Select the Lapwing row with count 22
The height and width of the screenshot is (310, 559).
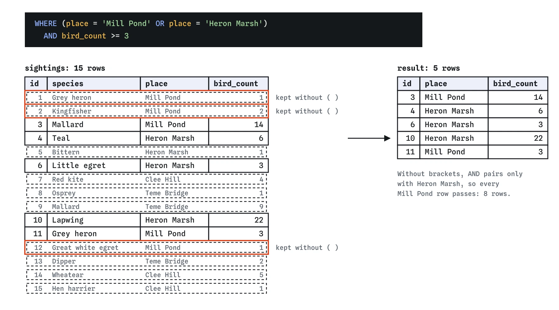click(x=147, y=220)
